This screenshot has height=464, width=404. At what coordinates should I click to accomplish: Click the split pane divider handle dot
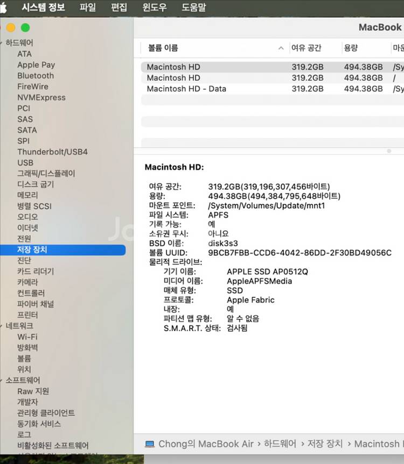tap(389, 151)
